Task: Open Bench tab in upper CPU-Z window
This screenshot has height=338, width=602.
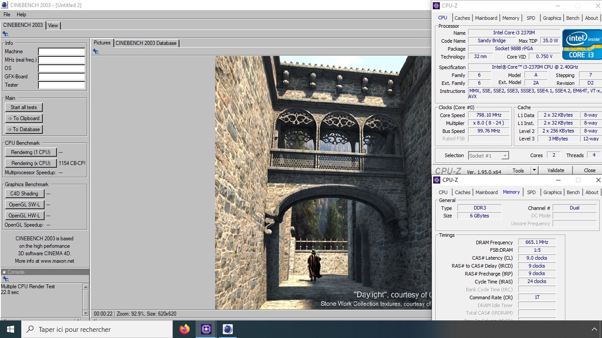Action: click(x=573, y=18)
